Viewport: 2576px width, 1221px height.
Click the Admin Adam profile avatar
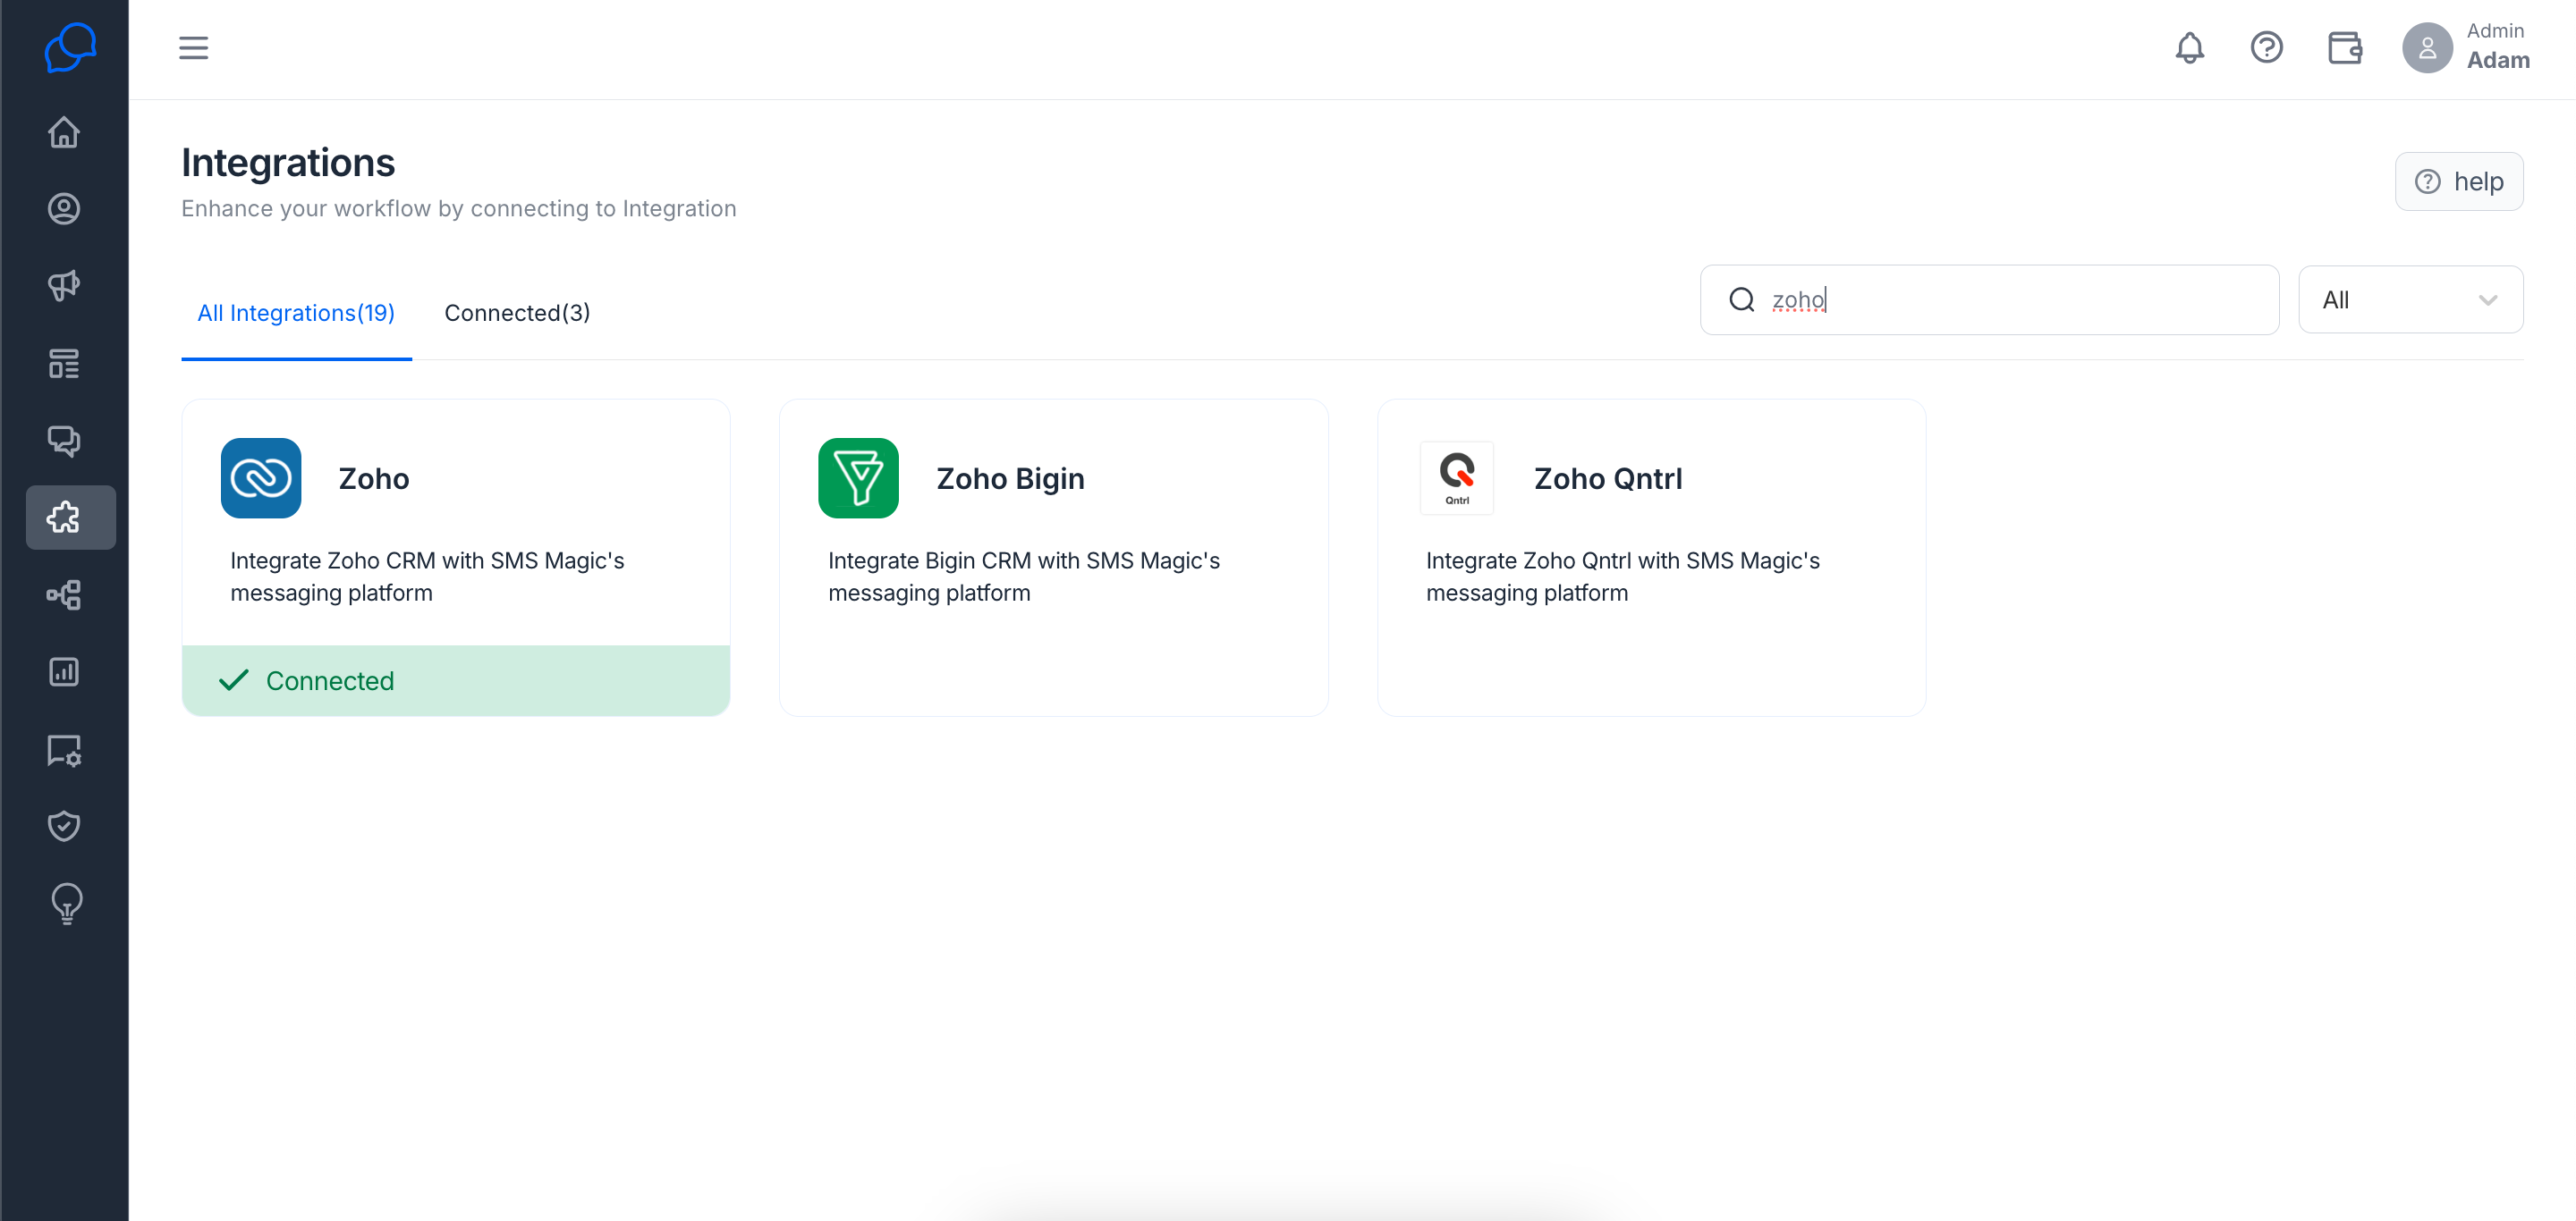point(2427,48)
